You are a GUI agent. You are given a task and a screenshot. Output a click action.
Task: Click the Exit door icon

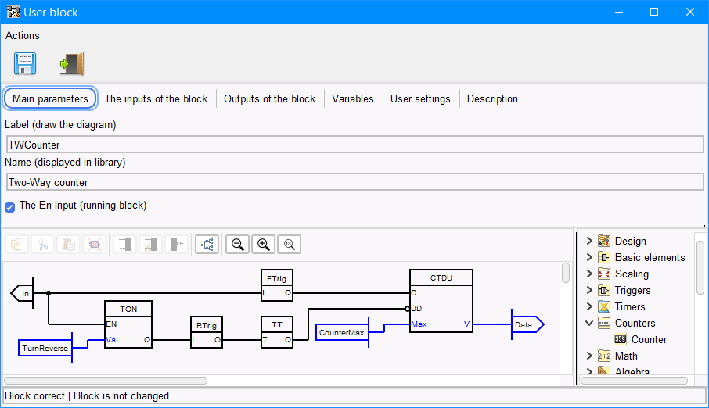pyautogui.click(x=72, y=63)
